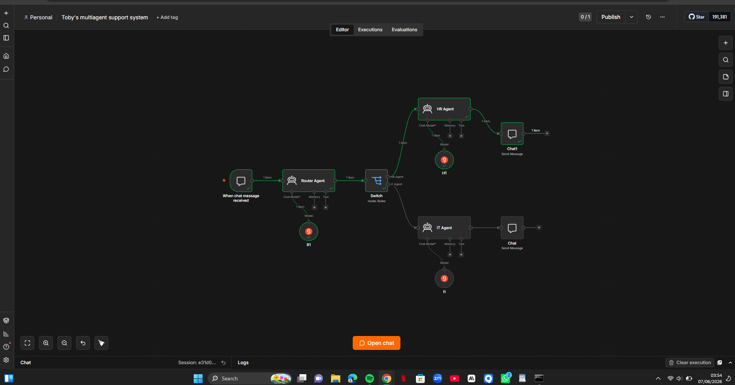Click the plus icon atop the left sidebar

click(x=6, y=13)
